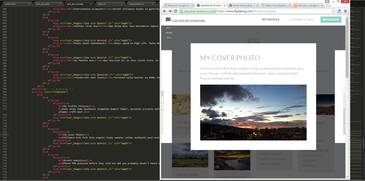
Task: Go back in Chrome browser
Action: (x=165, y=11)
